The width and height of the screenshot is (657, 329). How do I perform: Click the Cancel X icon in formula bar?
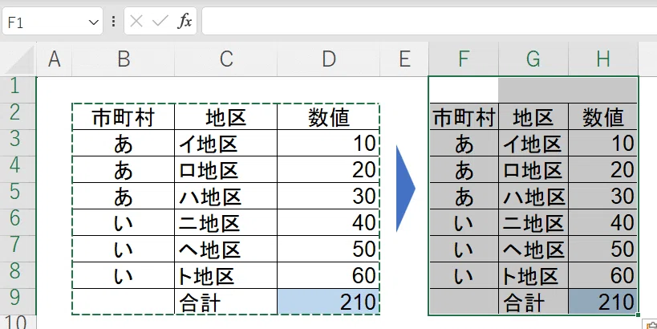pyautogui.click(x=136, y=21)
